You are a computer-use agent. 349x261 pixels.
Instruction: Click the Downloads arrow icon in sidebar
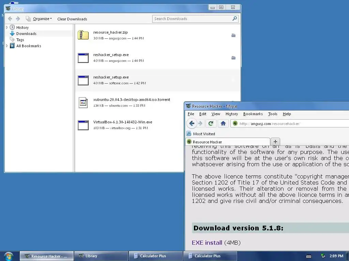point(12,34)
